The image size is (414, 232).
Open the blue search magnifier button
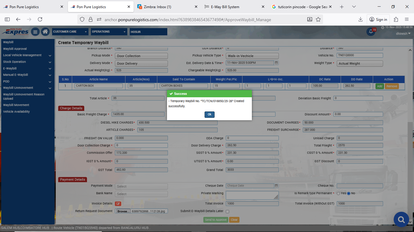point(401,219)
